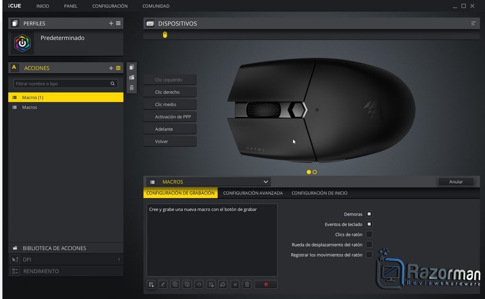Click the DPI section icon
The height and width of the screenshot is (299, 485).
[15, 259]
